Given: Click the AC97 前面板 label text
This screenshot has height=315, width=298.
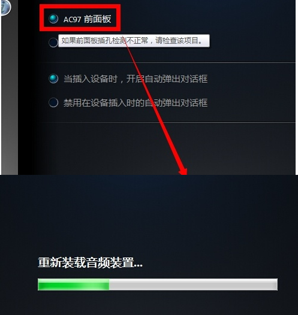Looking at the screenshot, I should (87, 19).
